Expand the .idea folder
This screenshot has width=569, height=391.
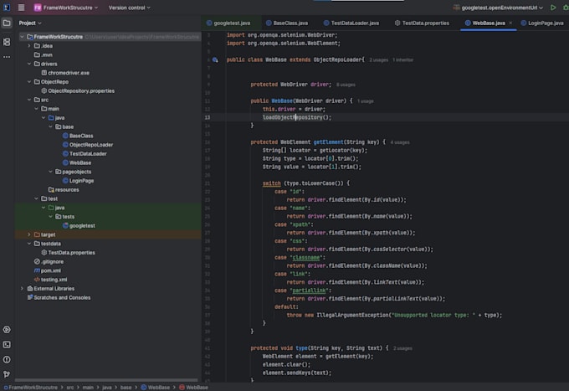[29, 46]
